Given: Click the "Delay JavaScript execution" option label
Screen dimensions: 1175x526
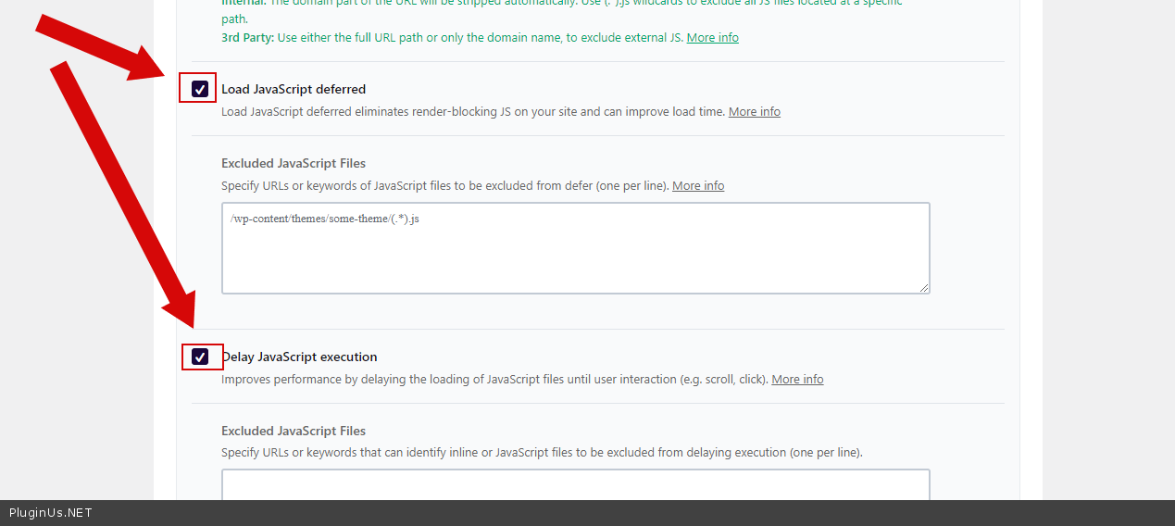Looking at the screenshot, I should [x=300, y=357].
